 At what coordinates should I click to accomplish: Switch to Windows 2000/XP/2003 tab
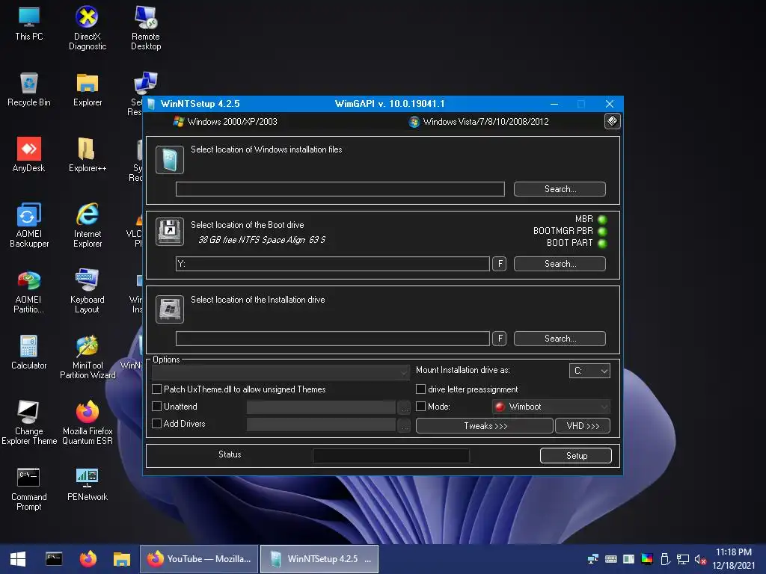(x=225, y=122)
